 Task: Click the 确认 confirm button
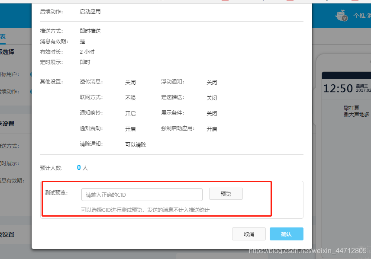coord(286,234)
